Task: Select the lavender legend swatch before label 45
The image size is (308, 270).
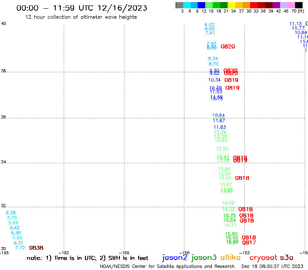Action: coord(283,5)
